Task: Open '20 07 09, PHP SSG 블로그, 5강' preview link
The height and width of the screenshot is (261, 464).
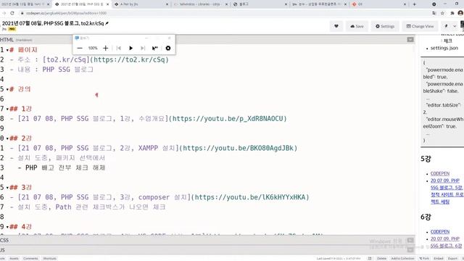Action: coord(447,191)
